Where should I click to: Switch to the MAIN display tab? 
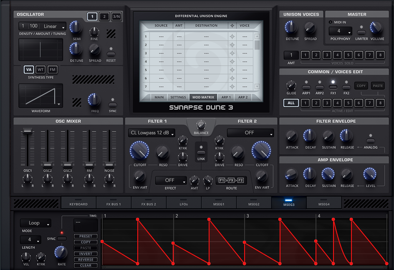tap(159, 97)
